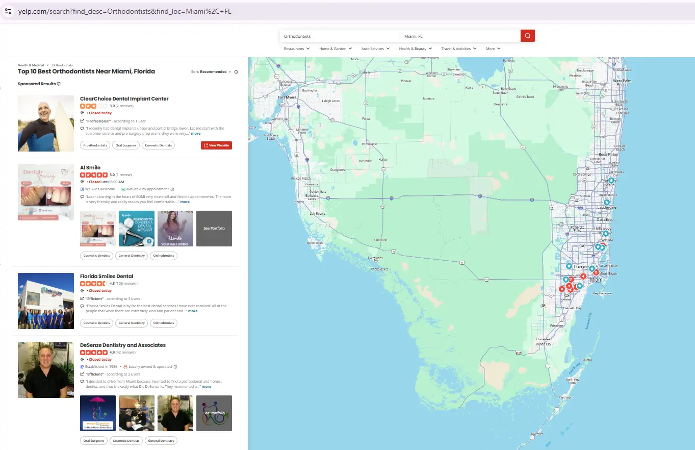The width and height of the screenshot is (695, 450).
Task: Expand the Travel & Activities menu
Action: (x=459, y=48)
